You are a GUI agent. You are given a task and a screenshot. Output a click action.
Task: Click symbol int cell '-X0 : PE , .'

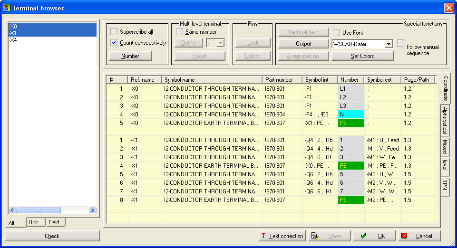pyautogui.click(x=320, y=166)
